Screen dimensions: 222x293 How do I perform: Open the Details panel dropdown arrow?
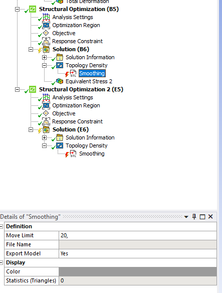click(186, 217)
